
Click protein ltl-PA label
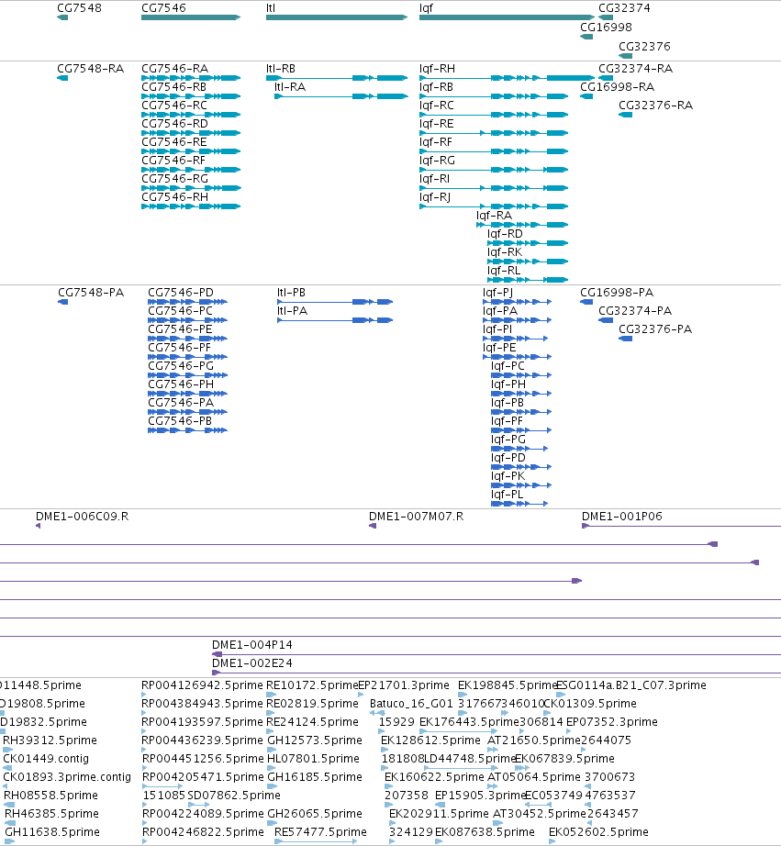point(292,311)
